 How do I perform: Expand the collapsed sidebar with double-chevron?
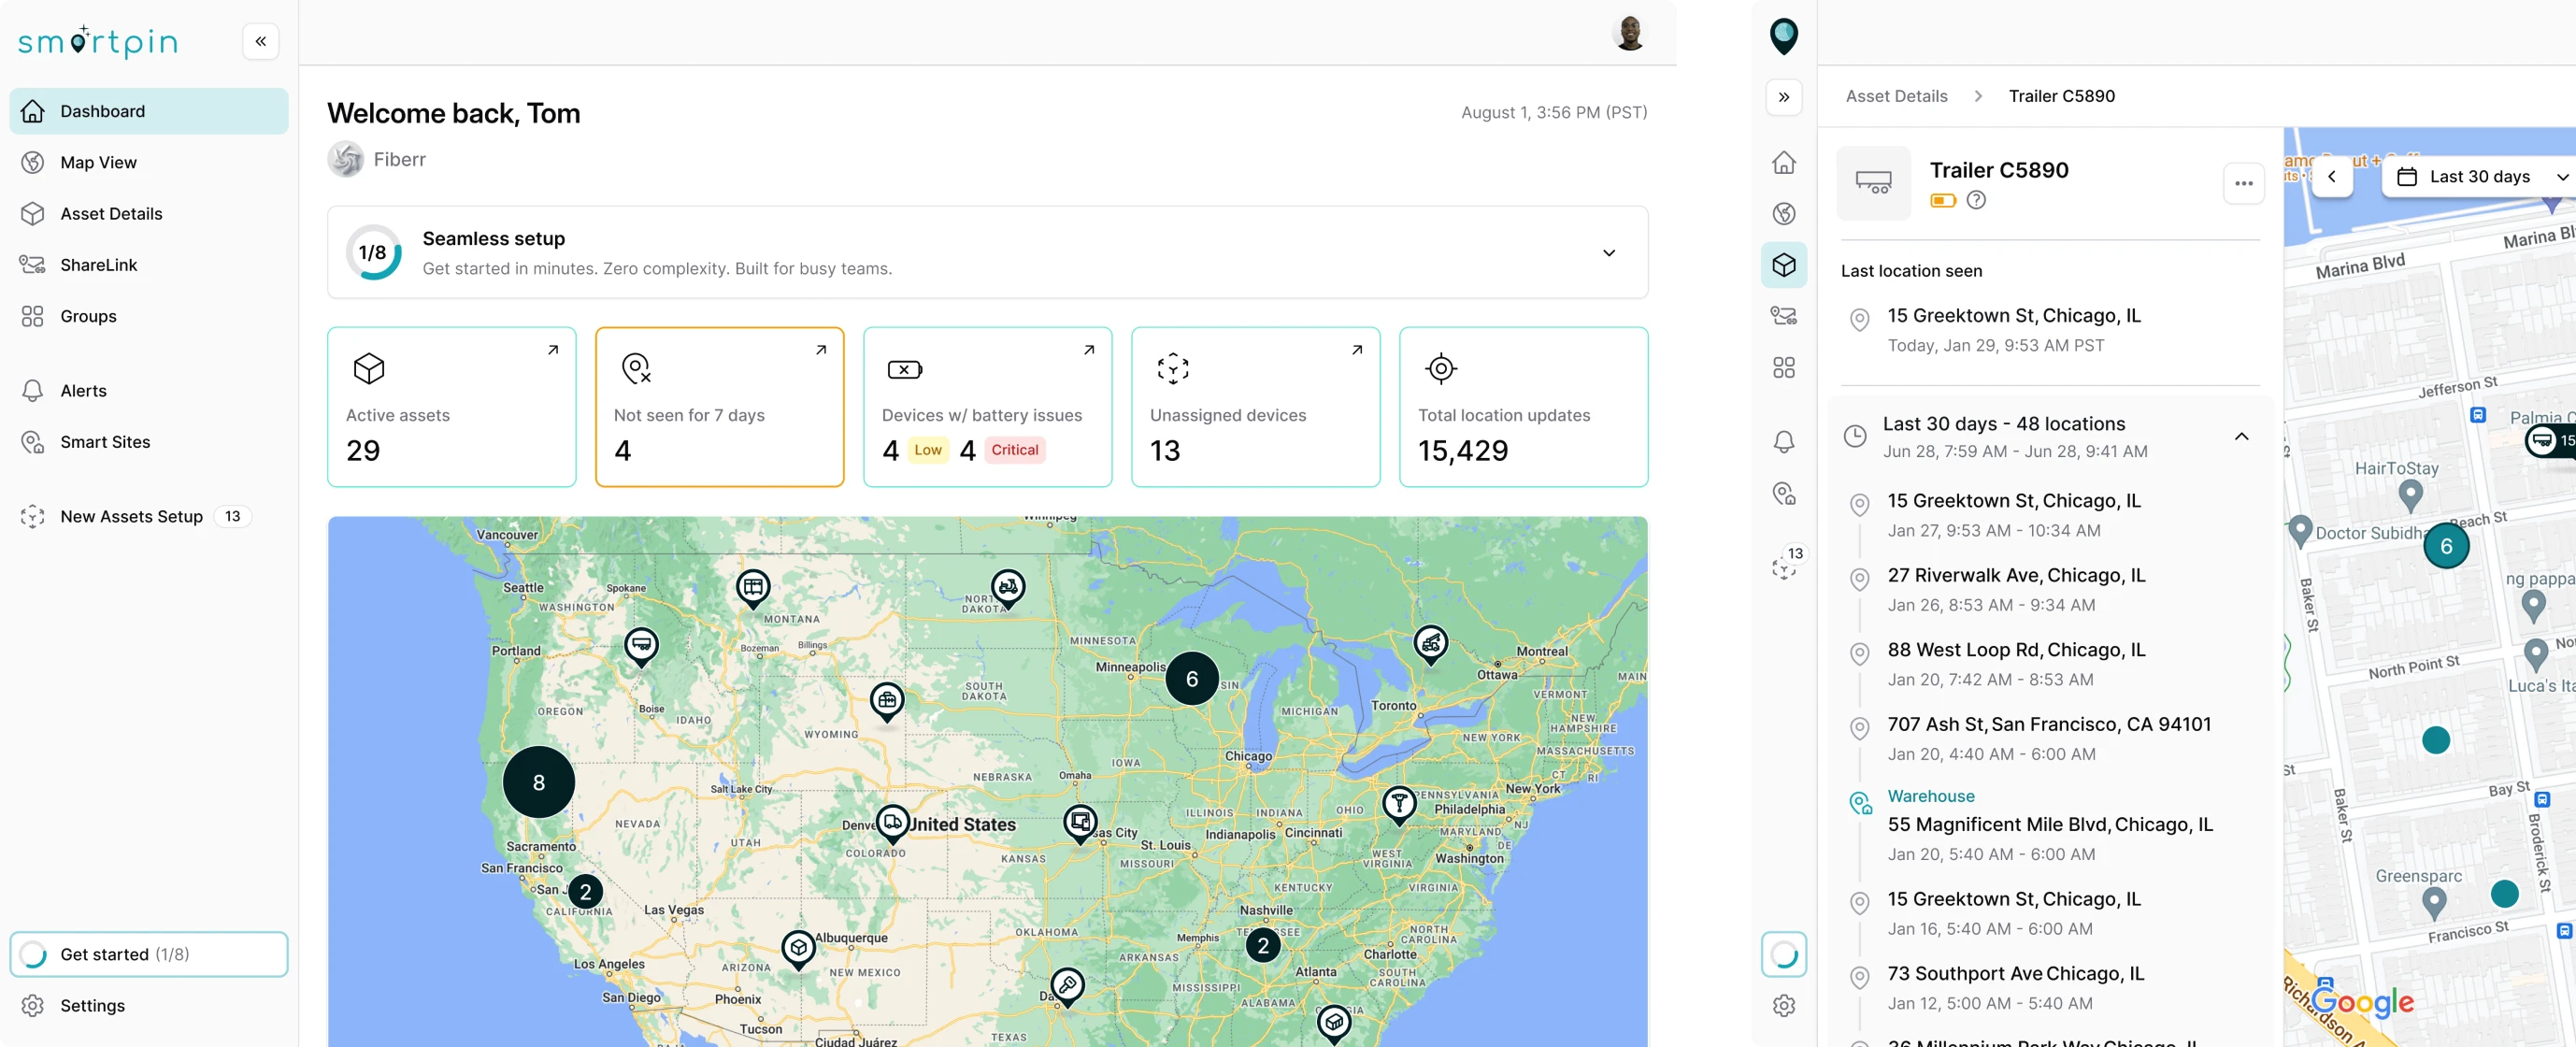point(1783,97)
